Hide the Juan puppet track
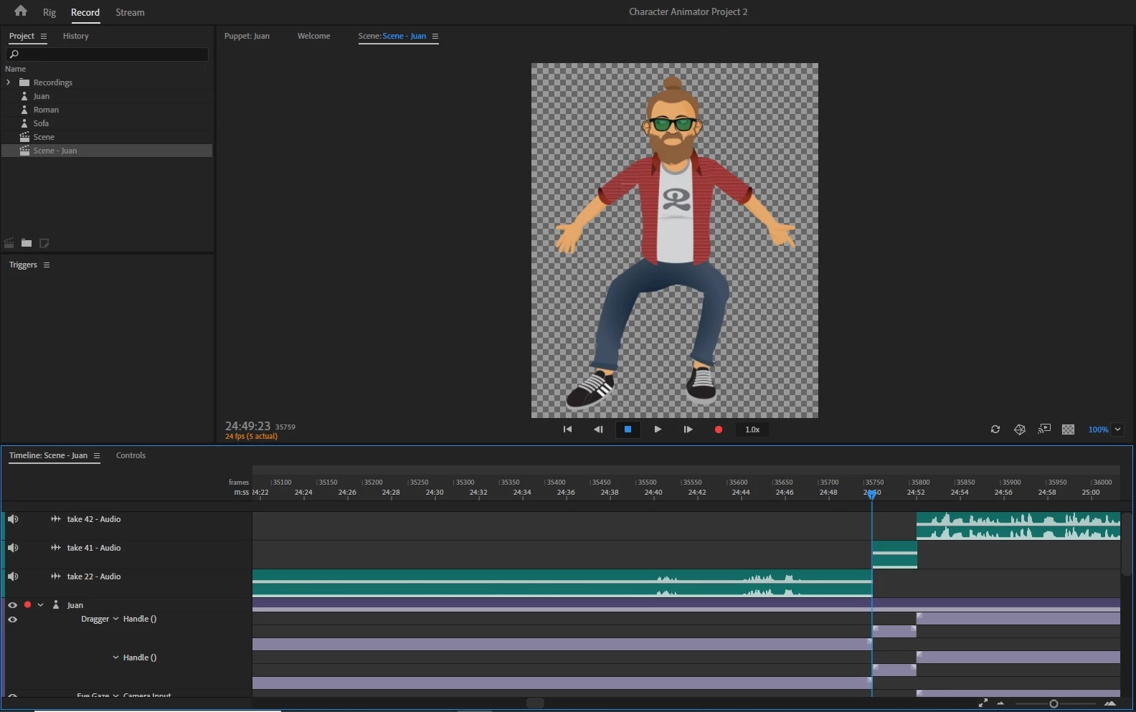 (x=13, y=605)
